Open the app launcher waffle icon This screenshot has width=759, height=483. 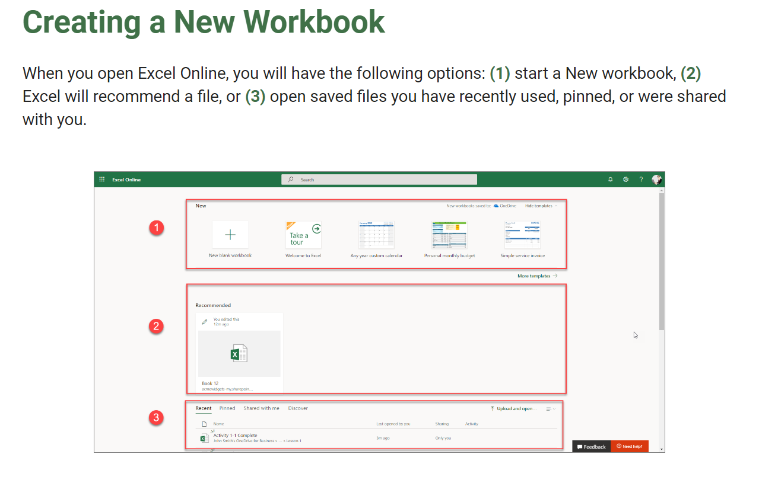(x=101, y=180)
